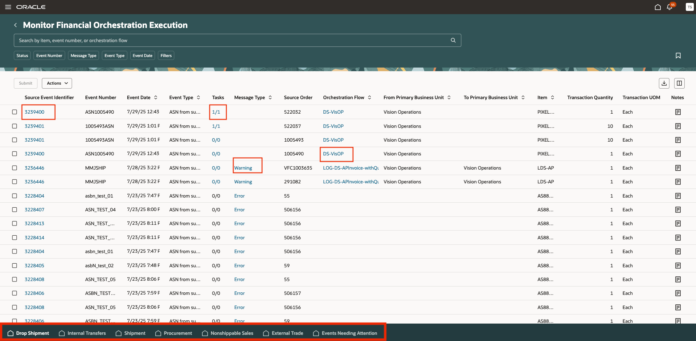Open the notifications bell
The height and width of the screenshot is (341, 696).
[x=670, y=7]
